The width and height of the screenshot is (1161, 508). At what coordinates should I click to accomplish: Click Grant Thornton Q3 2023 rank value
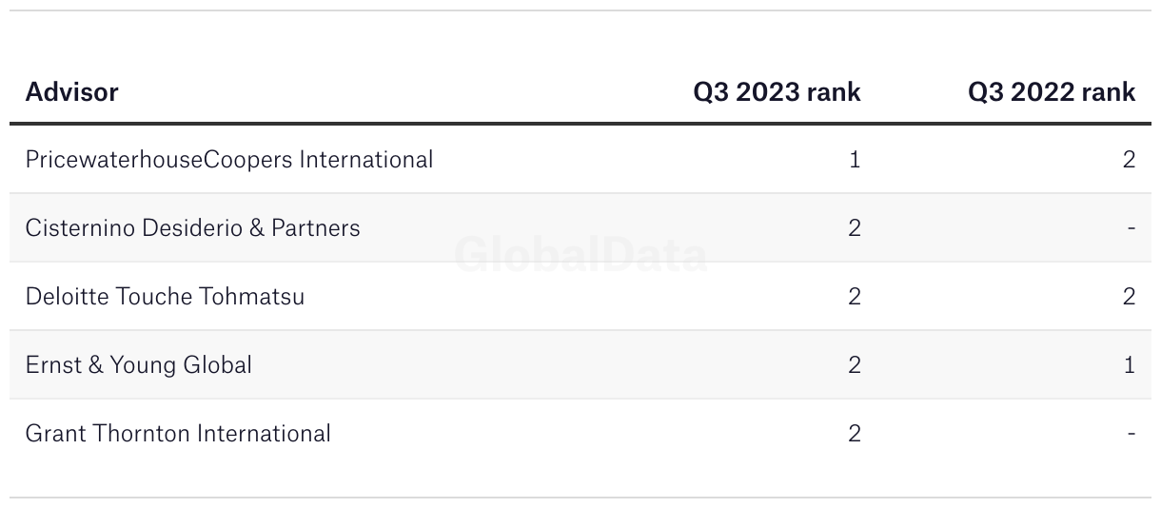[x=855, y=434]
